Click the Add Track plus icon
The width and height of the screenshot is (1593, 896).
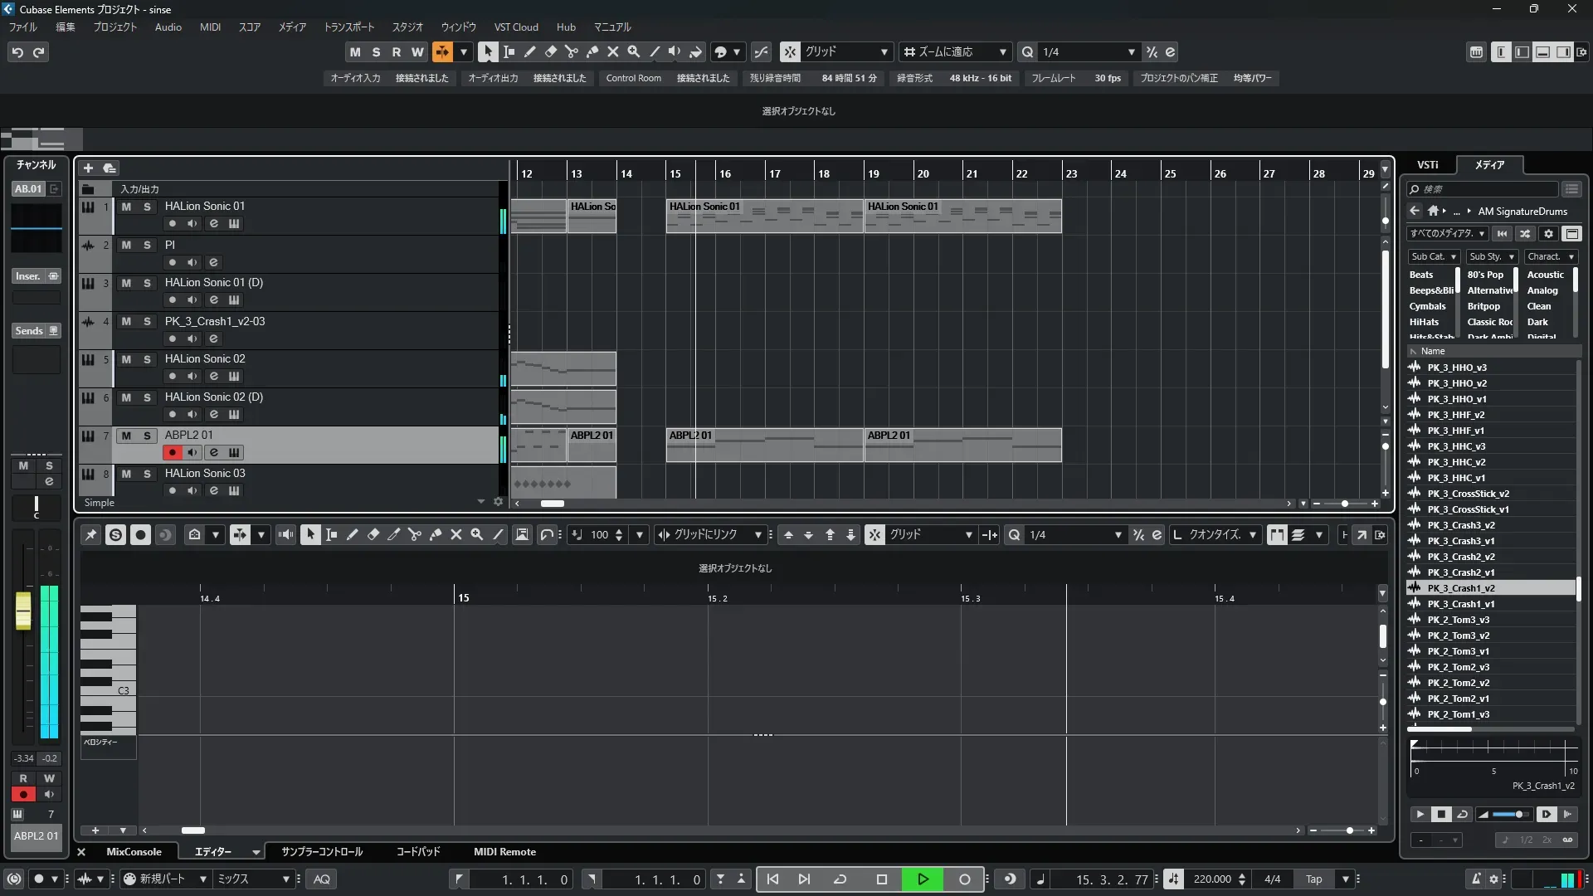point(88,168)
